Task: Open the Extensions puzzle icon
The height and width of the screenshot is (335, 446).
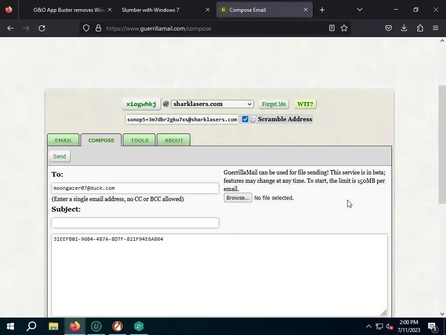Action: click(x=420, y=28)
